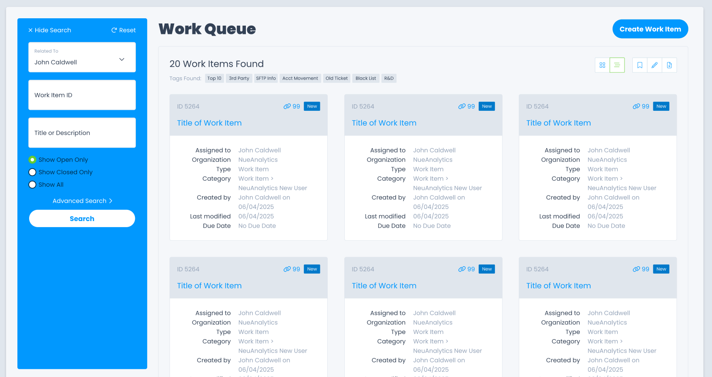The width and height of the screenshot is (712, 377).
Task: Click New status badge on top-right card
Action: tap(662, 106)
